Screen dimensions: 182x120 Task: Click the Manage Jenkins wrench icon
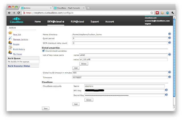click(10, 38)
